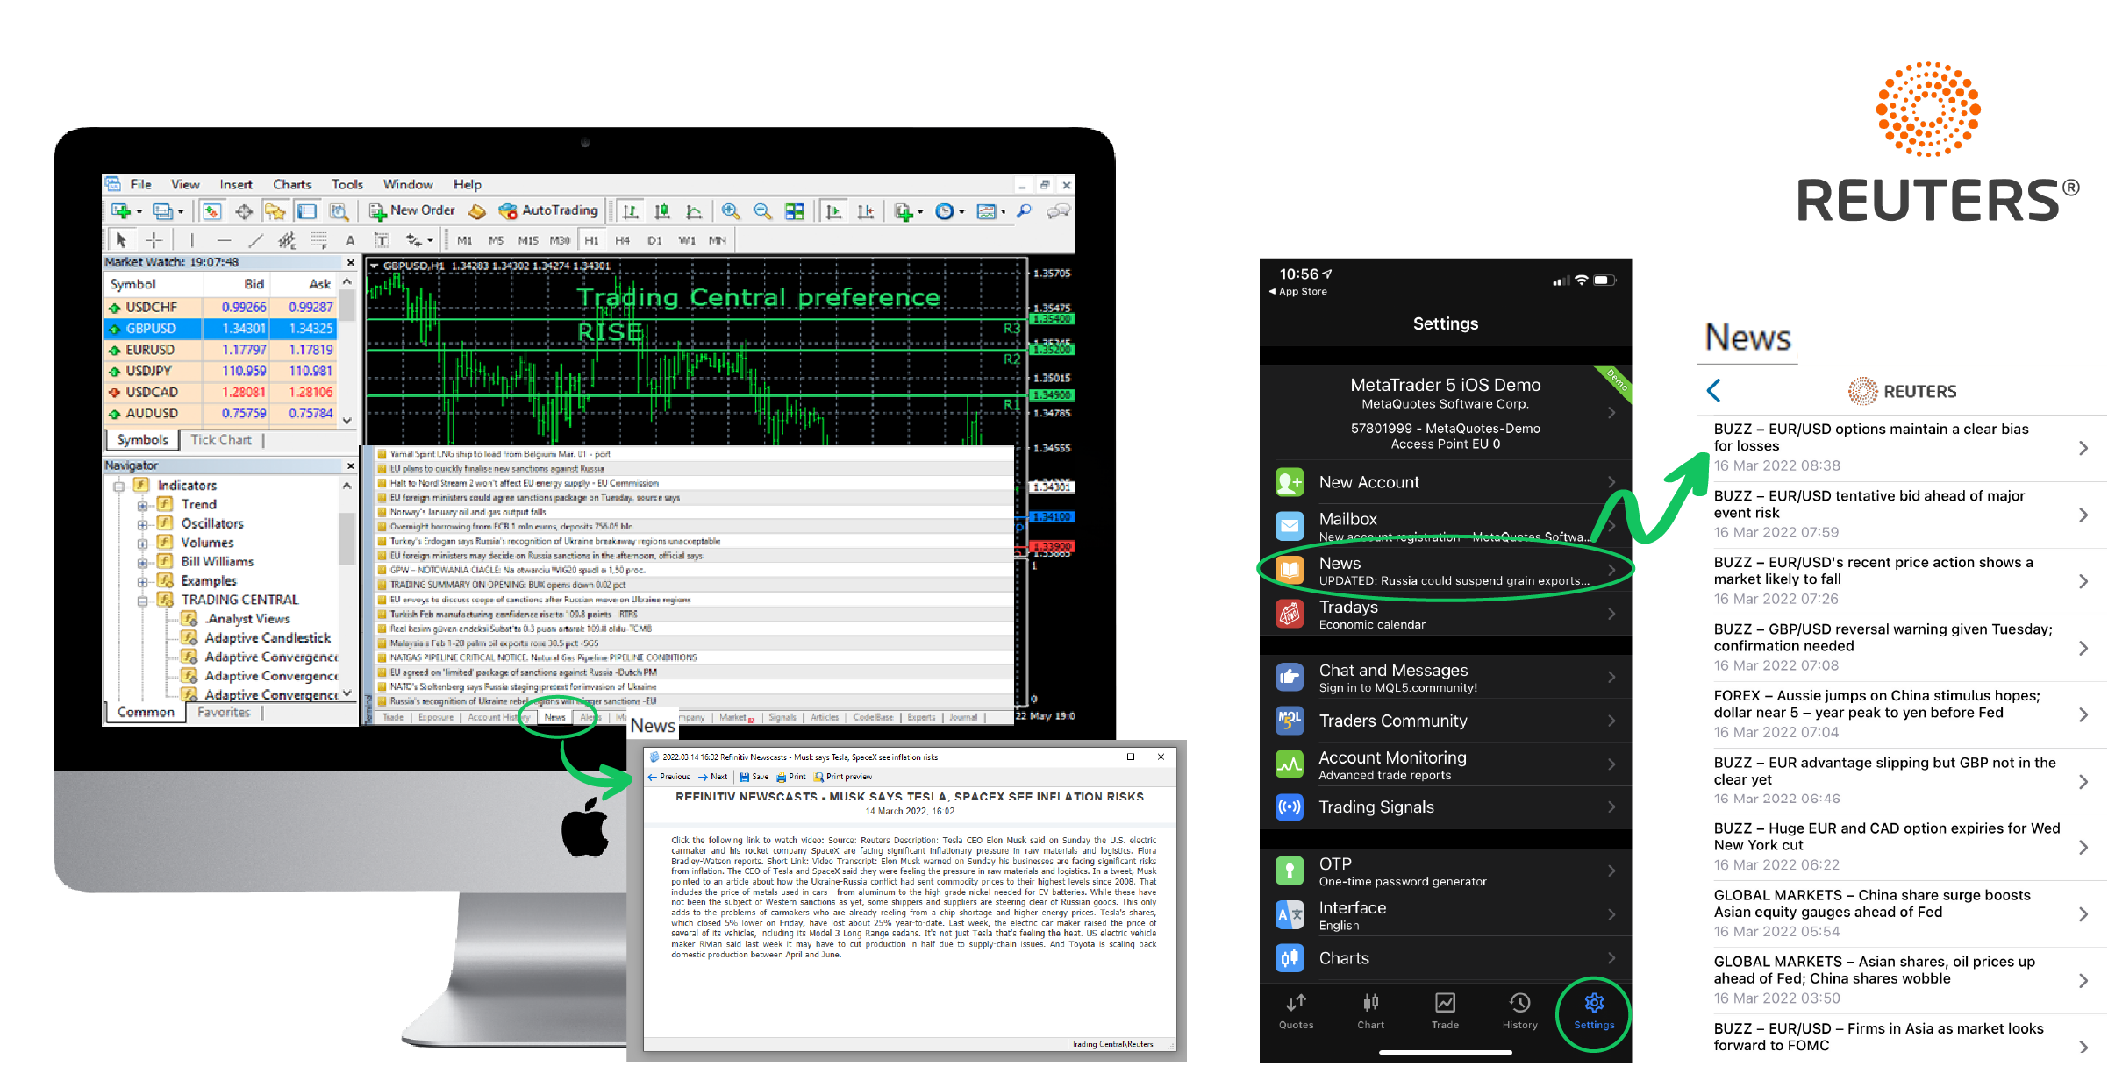Click the Profiles toolbar icon
Screen dimensions: 2108x1066
[x=162, y=211]
